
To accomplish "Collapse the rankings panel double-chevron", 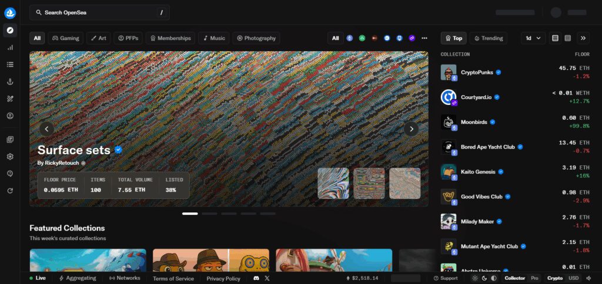I will (x=583, y=38).
